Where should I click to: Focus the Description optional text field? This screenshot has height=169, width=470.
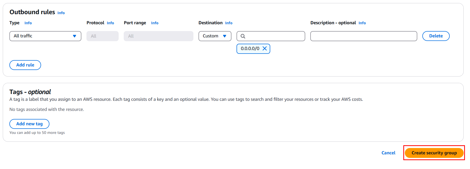pos(364,36)
